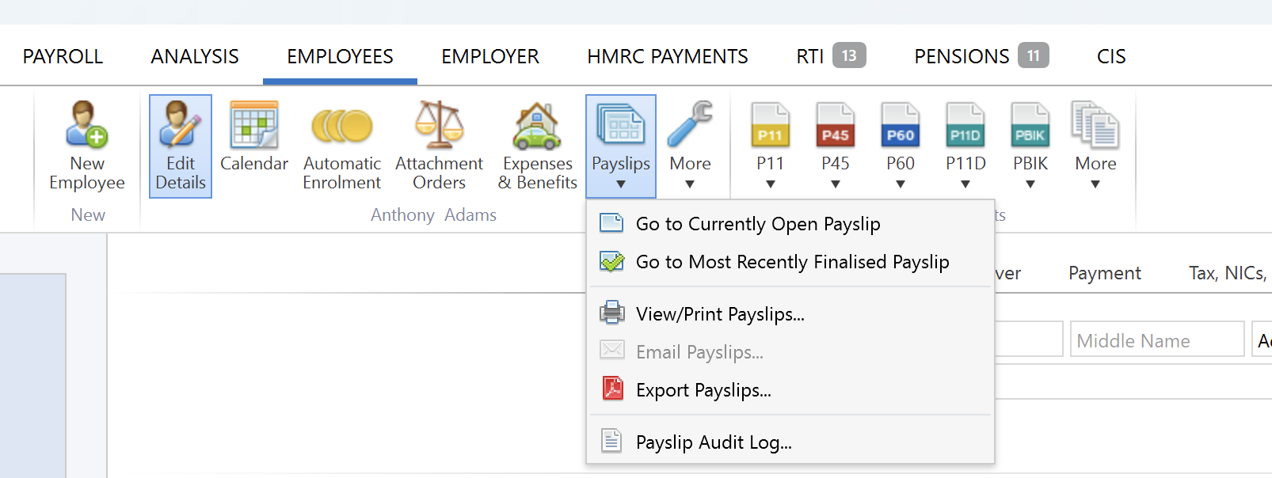Click the P45 report icon

pyautogui.click(x=835, y=125)
